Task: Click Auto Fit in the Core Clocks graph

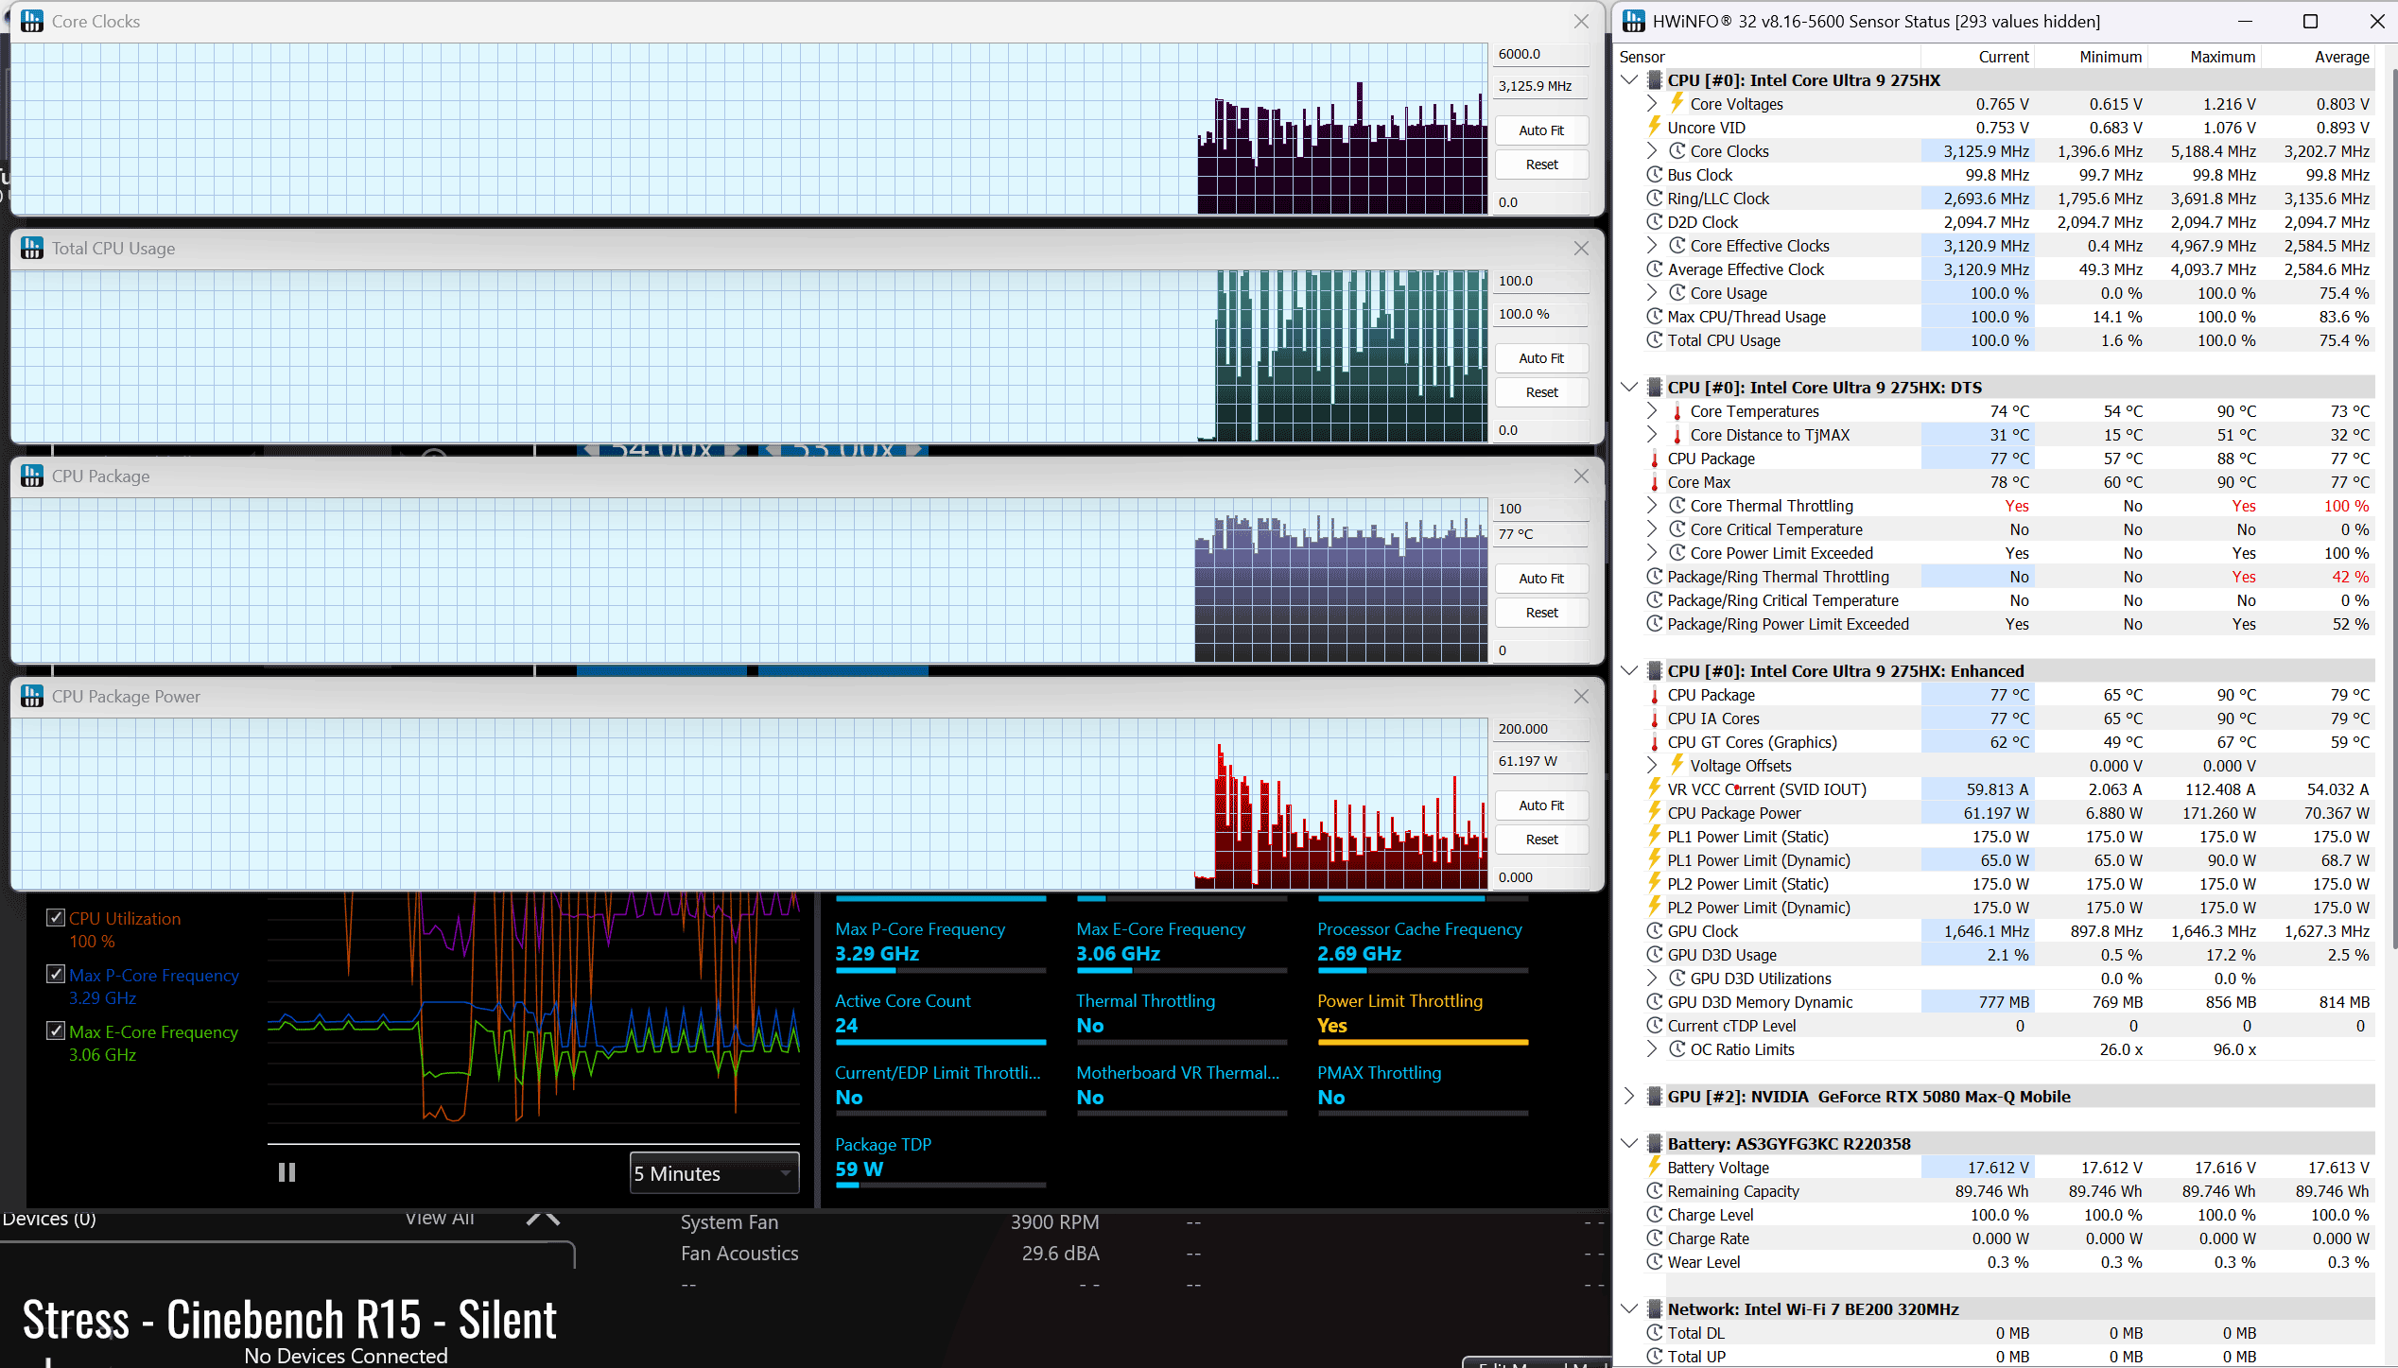Action: [x=1541, y=130]
